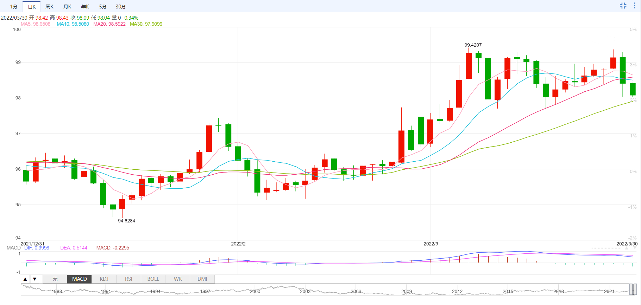Image resolution: width=641 pixels, height=305 pixels.
Task: Click the down arrow beside indicator tabs
Action: click(x=34, y=279)
